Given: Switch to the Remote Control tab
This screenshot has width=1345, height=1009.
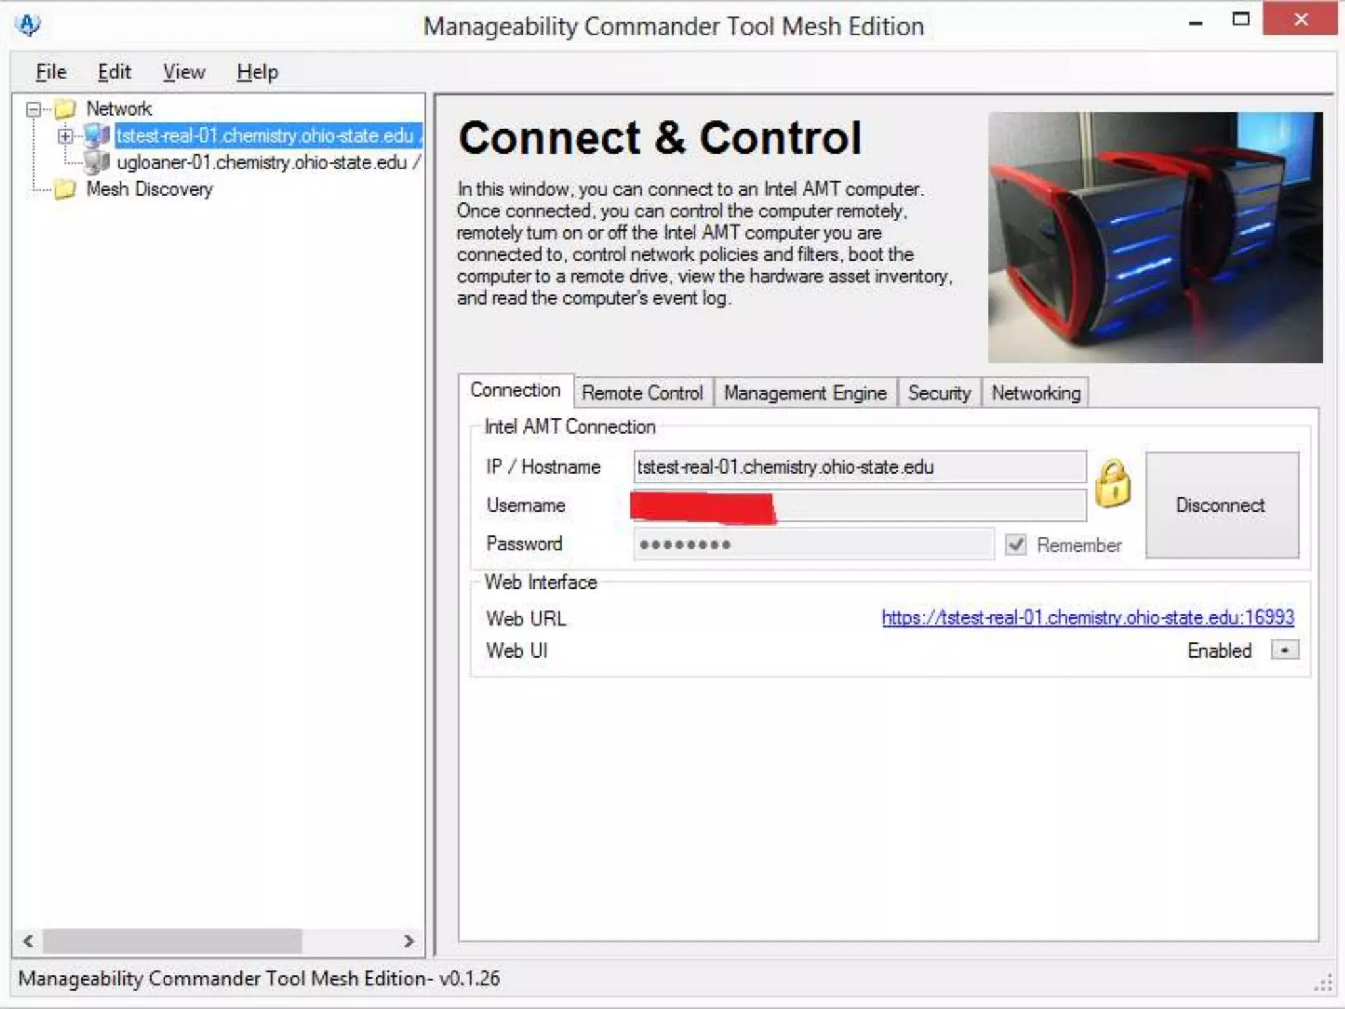Looking at the screenshot, I should (x=642, y=393).
